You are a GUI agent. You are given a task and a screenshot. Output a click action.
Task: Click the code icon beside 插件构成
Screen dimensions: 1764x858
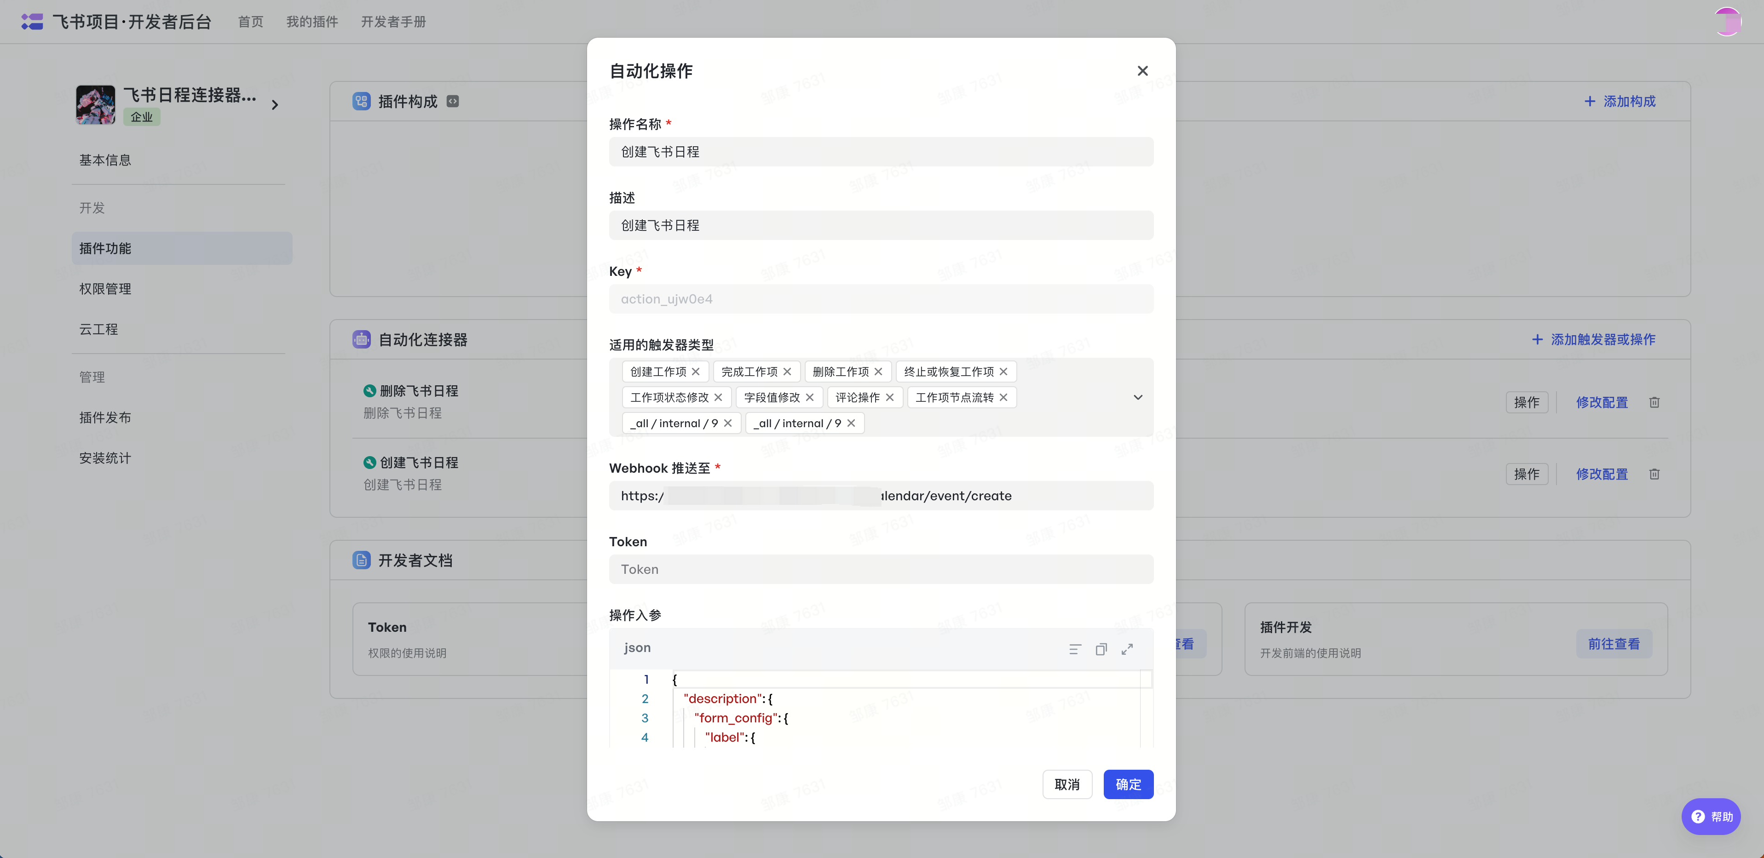tap(453, 101)
